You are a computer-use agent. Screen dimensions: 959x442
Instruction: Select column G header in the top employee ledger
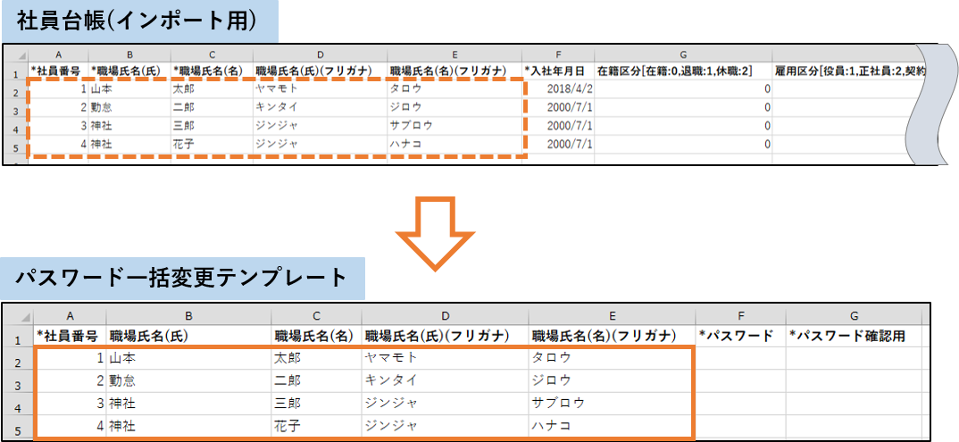click(x=683, y=54)
